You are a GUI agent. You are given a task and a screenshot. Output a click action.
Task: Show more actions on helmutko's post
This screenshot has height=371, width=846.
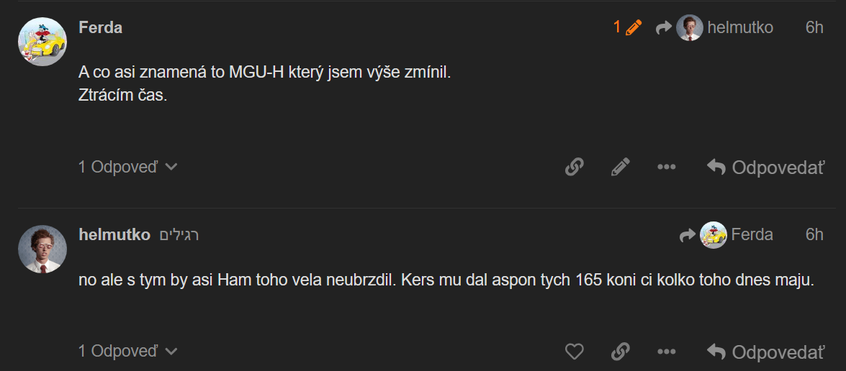point(666,352)
